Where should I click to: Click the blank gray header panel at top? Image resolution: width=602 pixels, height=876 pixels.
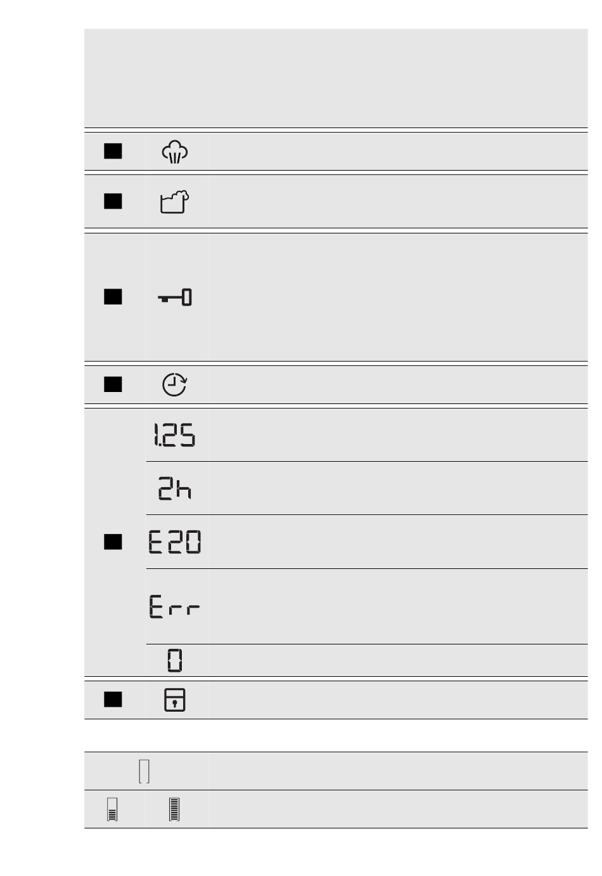click(x=336, y=77)
